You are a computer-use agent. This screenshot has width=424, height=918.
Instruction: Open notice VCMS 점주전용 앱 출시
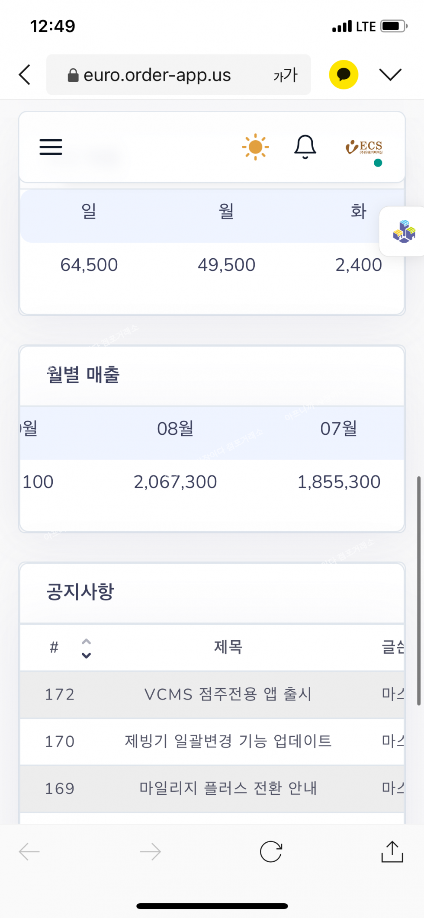pyautogui.click(x=228, y=694)
